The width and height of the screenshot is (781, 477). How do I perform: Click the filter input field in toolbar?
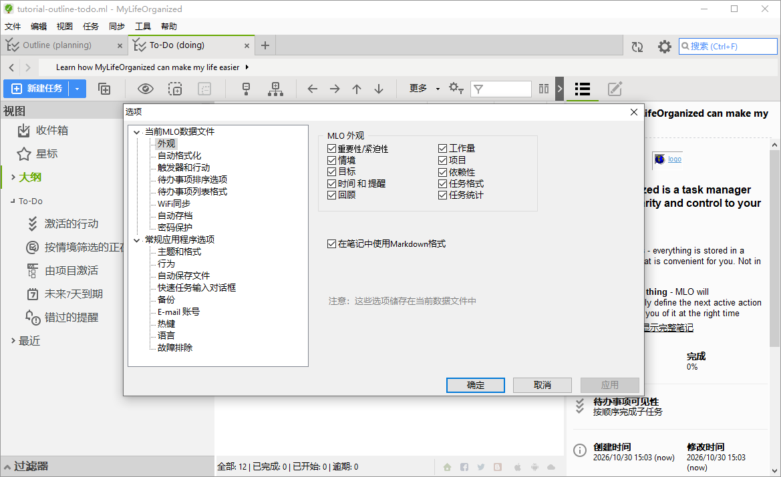(500, 89)
